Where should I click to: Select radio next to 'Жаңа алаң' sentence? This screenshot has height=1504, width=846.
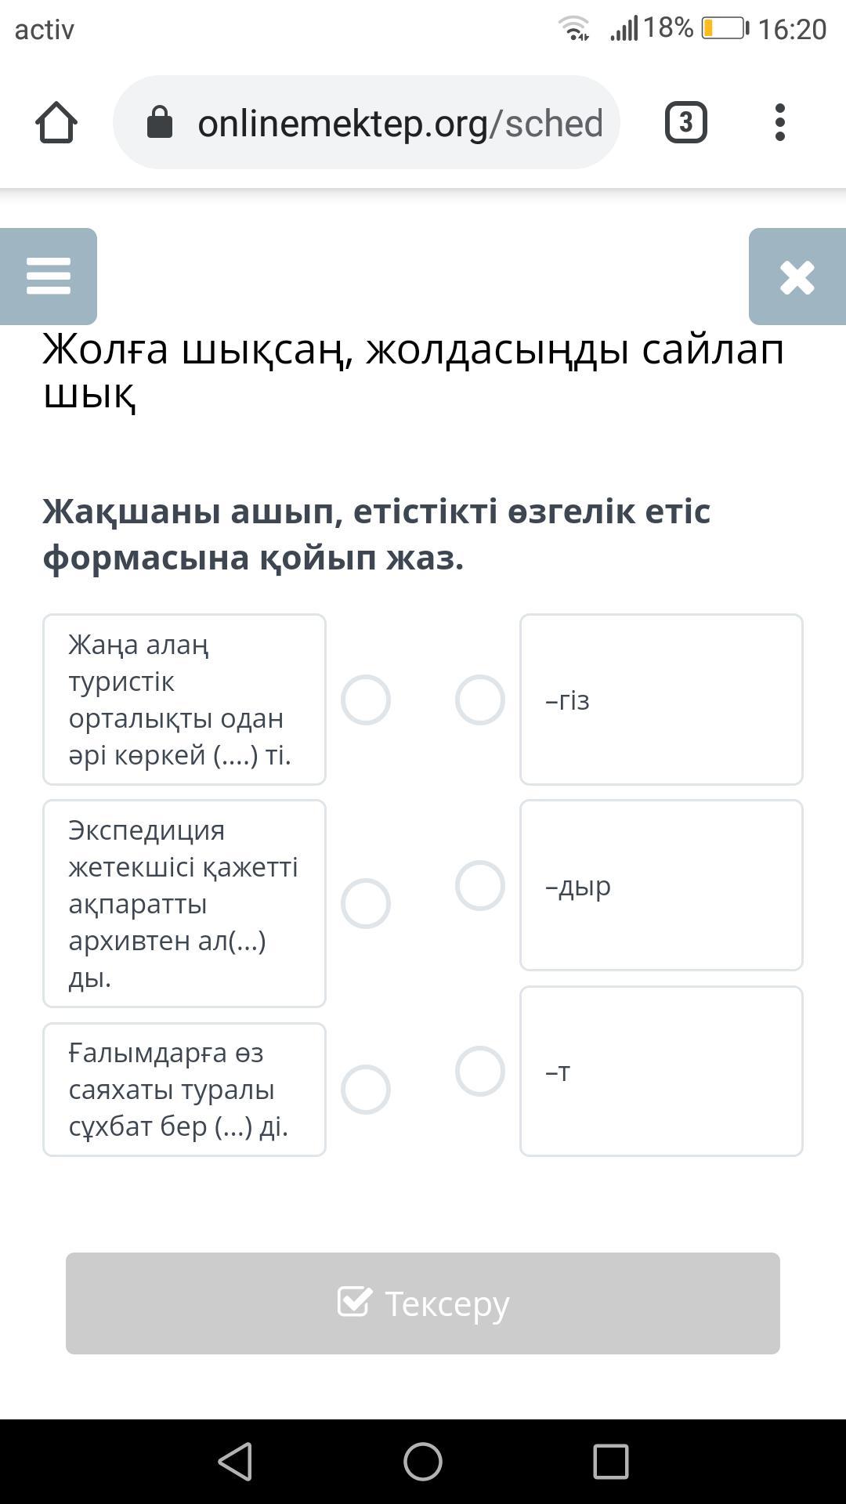click(x=366, y=700)
